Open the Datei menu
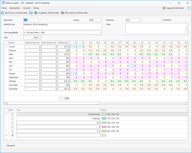Screen dimensions: 192x153 (x=4, y=8)
